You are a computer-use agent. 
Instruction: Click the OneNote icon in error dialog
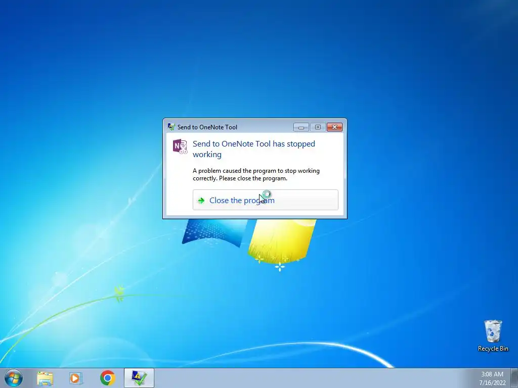tap(180, 147)
